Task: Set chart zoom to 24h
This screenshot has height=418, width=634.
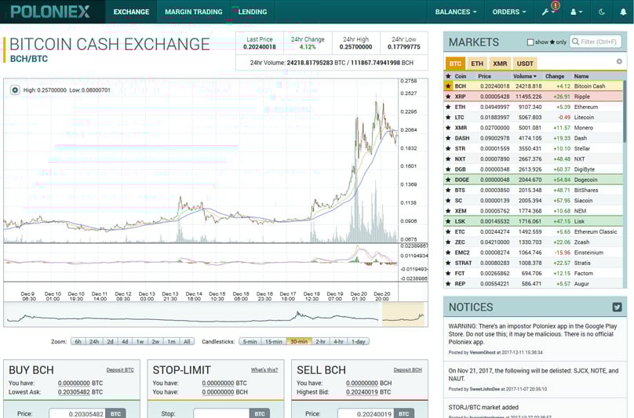Action: point(94,342)
